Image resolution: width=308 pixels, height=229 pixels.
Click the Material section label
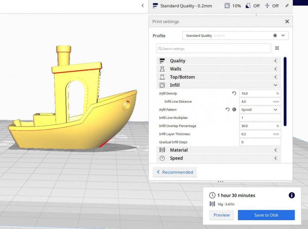point(179,150)
